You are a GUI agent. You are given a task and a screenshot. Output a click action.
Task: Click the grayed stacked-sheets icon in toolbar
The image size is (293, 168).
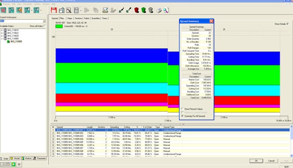click(x=96, y=10)
